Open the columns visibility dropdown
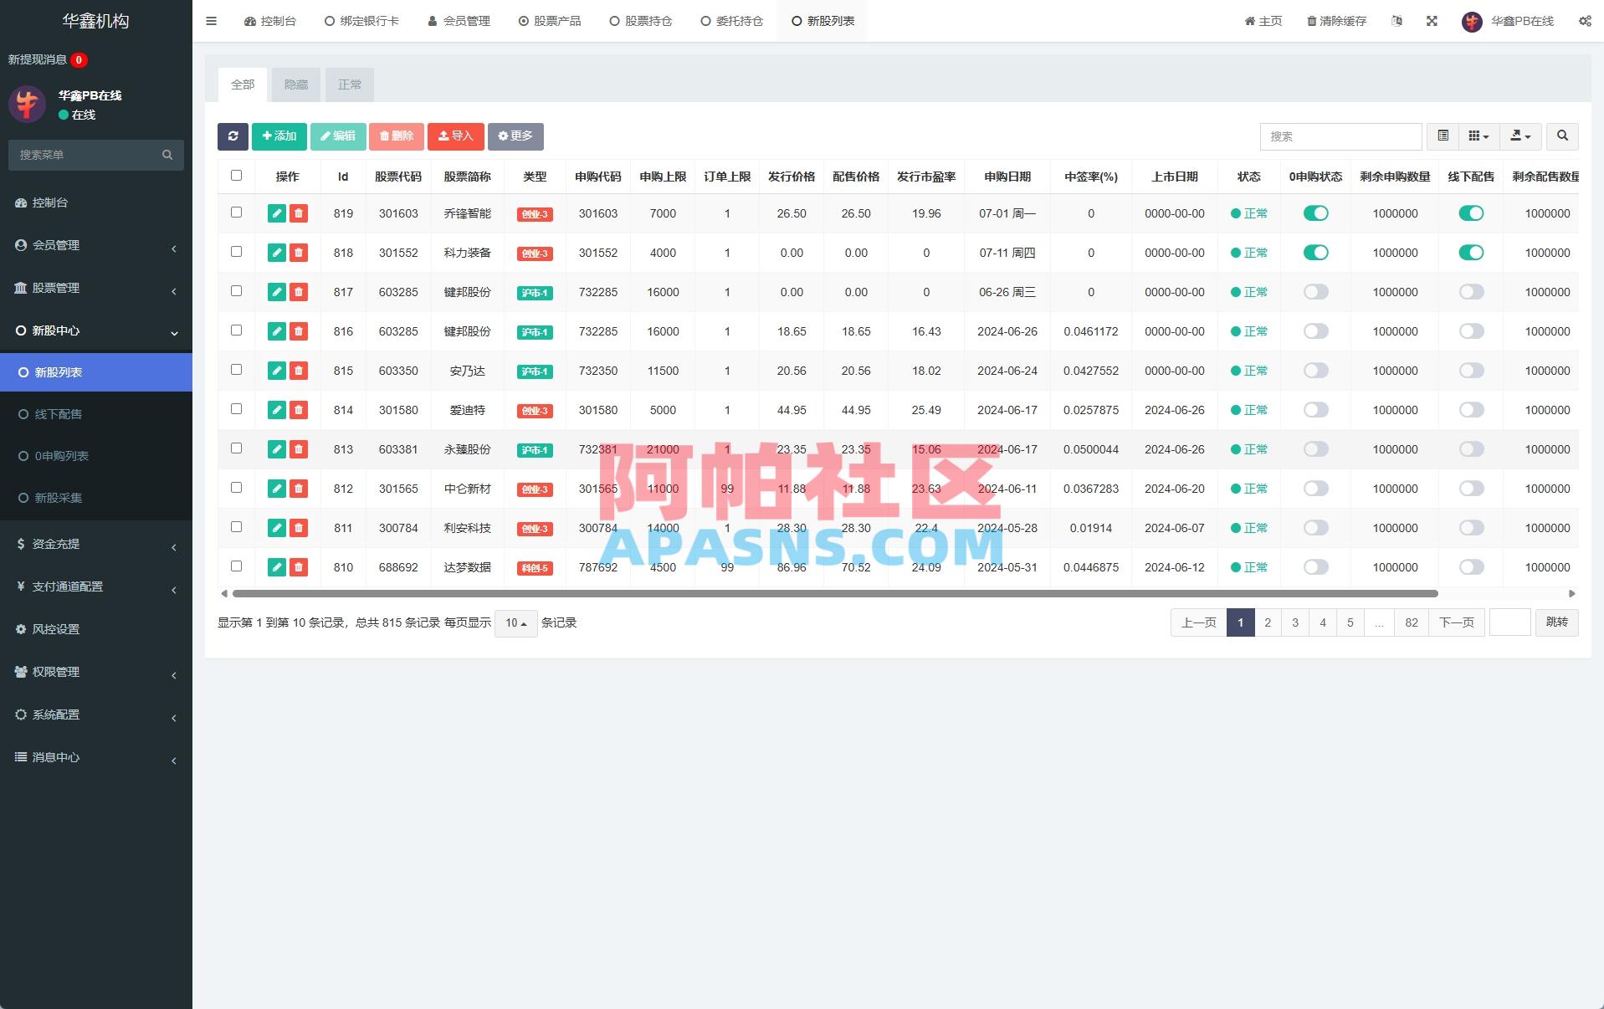Viewport: 1604px width, 1009px height. [x=1478, y=136]
